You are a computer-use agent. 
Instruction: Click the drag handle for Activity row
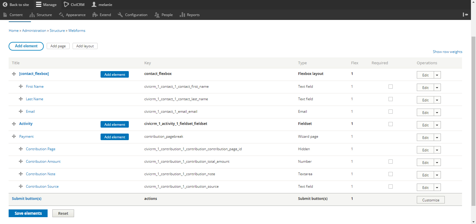pyautogui.click(x=14, y=124)
